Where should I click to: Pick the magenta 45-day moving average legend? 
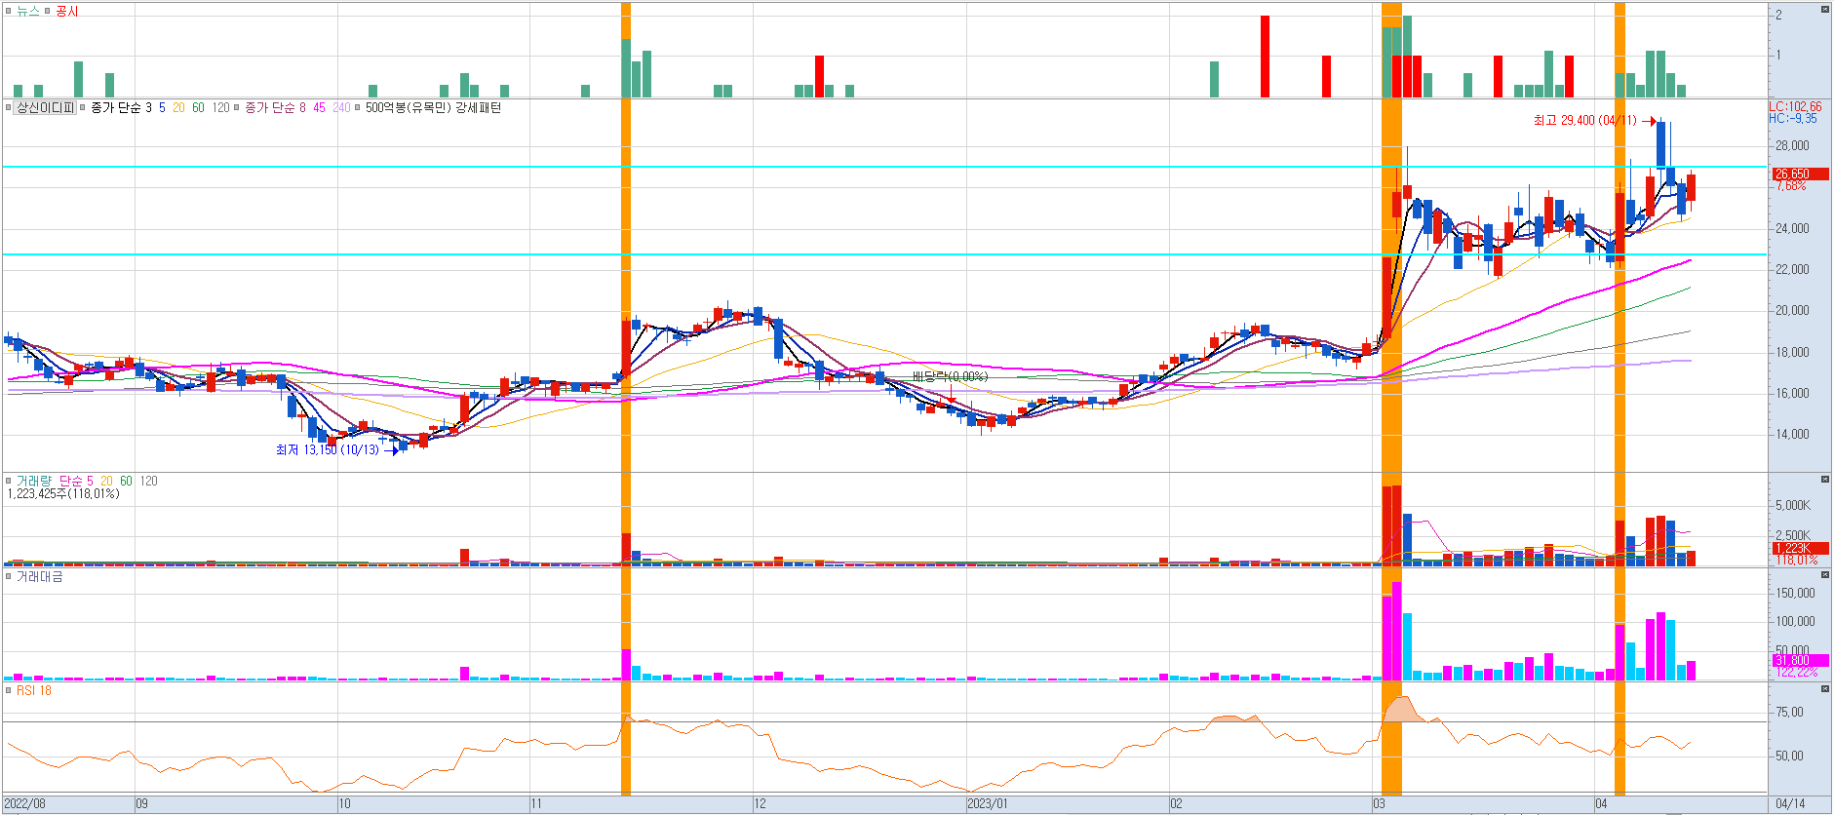(x=319, y=107)
